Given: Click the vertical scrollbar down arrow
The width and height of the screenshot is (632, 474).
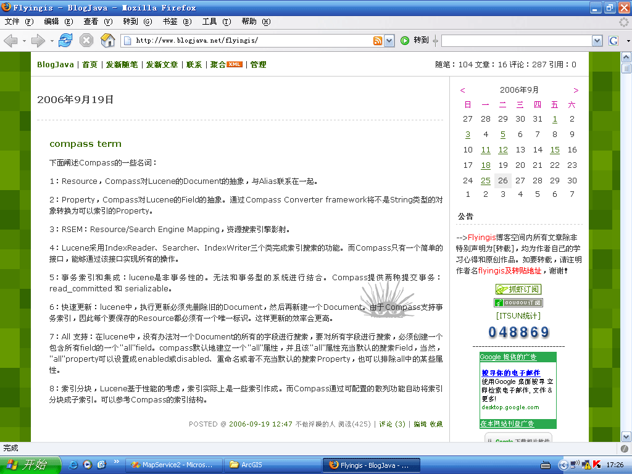Looking at the screenshot, I should pyautogui.click(x=626, y=436).
